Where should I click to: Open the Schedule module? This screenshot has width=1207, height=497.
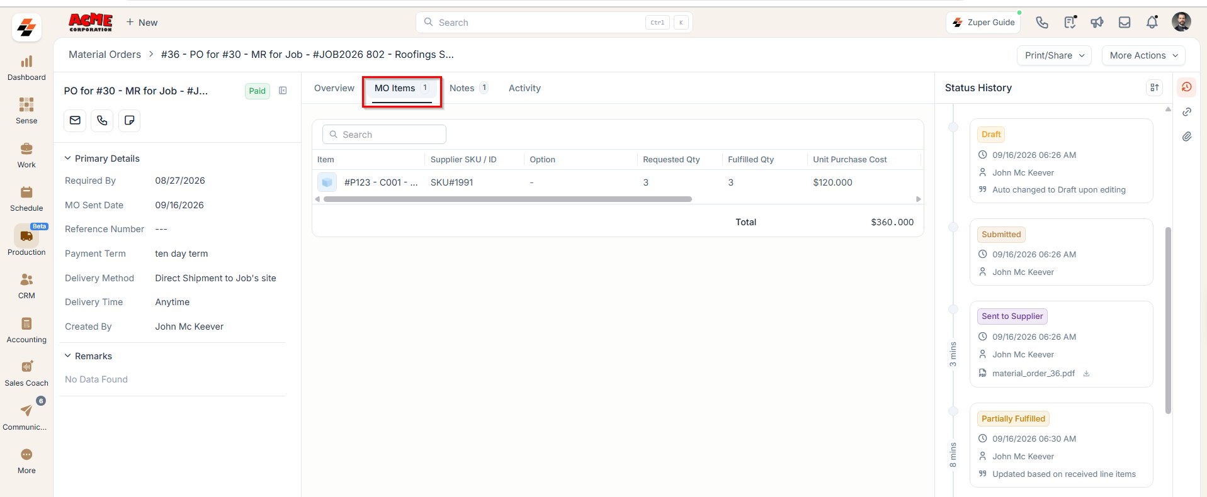26,193
